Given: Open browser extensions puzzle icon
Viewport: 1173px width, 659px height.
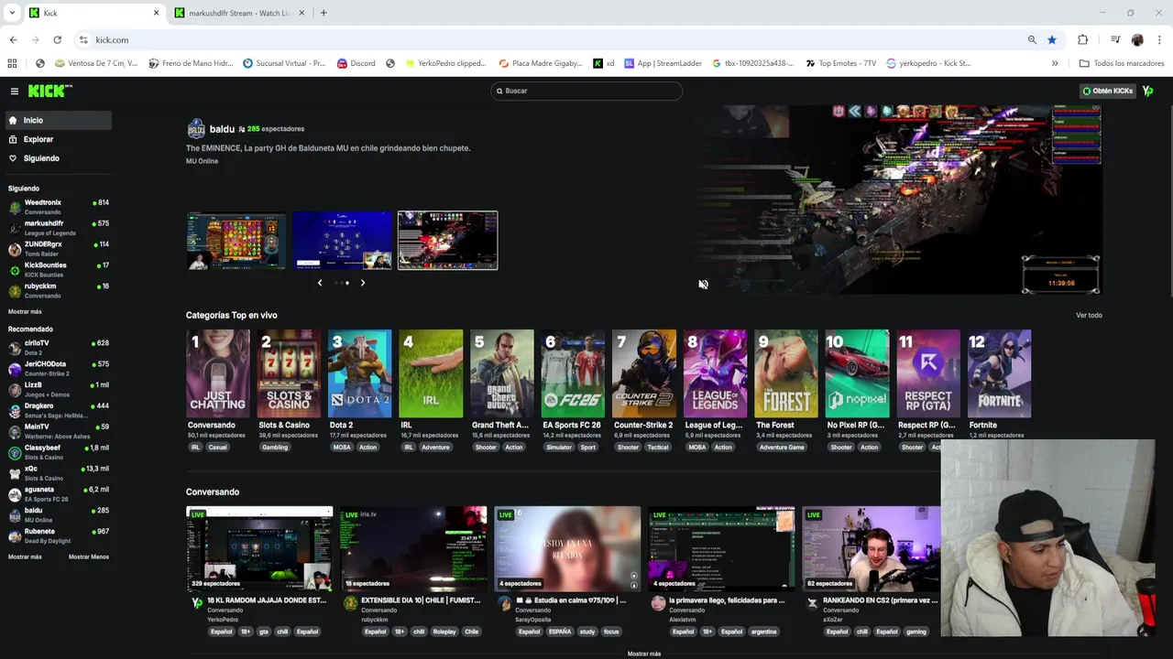Looking at the screenshot, I should point(1083,39).
